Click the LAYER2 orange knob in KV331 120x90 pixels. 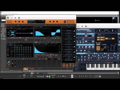67,65
